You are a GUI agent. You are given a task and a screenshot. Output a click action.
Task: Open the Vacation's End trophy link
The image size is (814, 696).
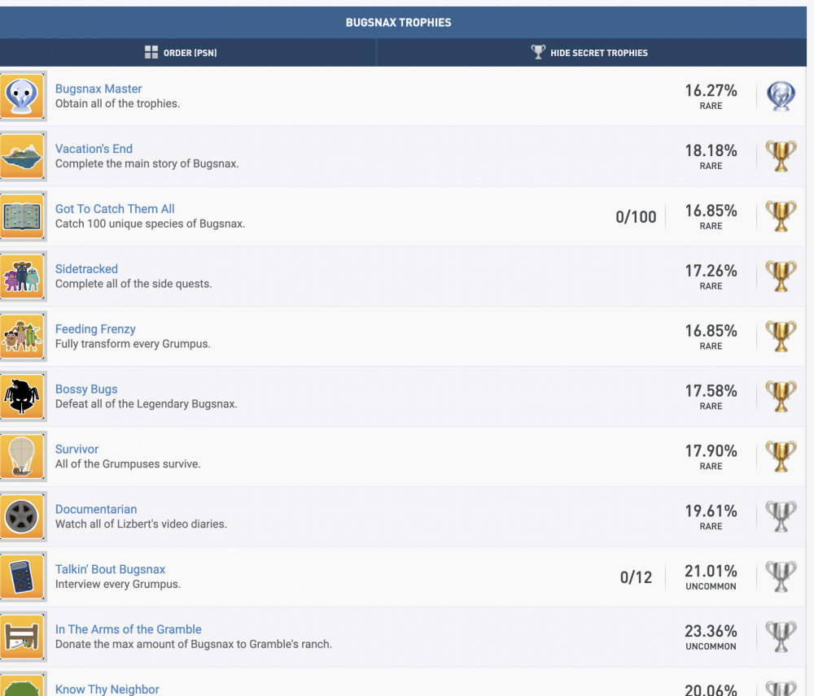94,149
